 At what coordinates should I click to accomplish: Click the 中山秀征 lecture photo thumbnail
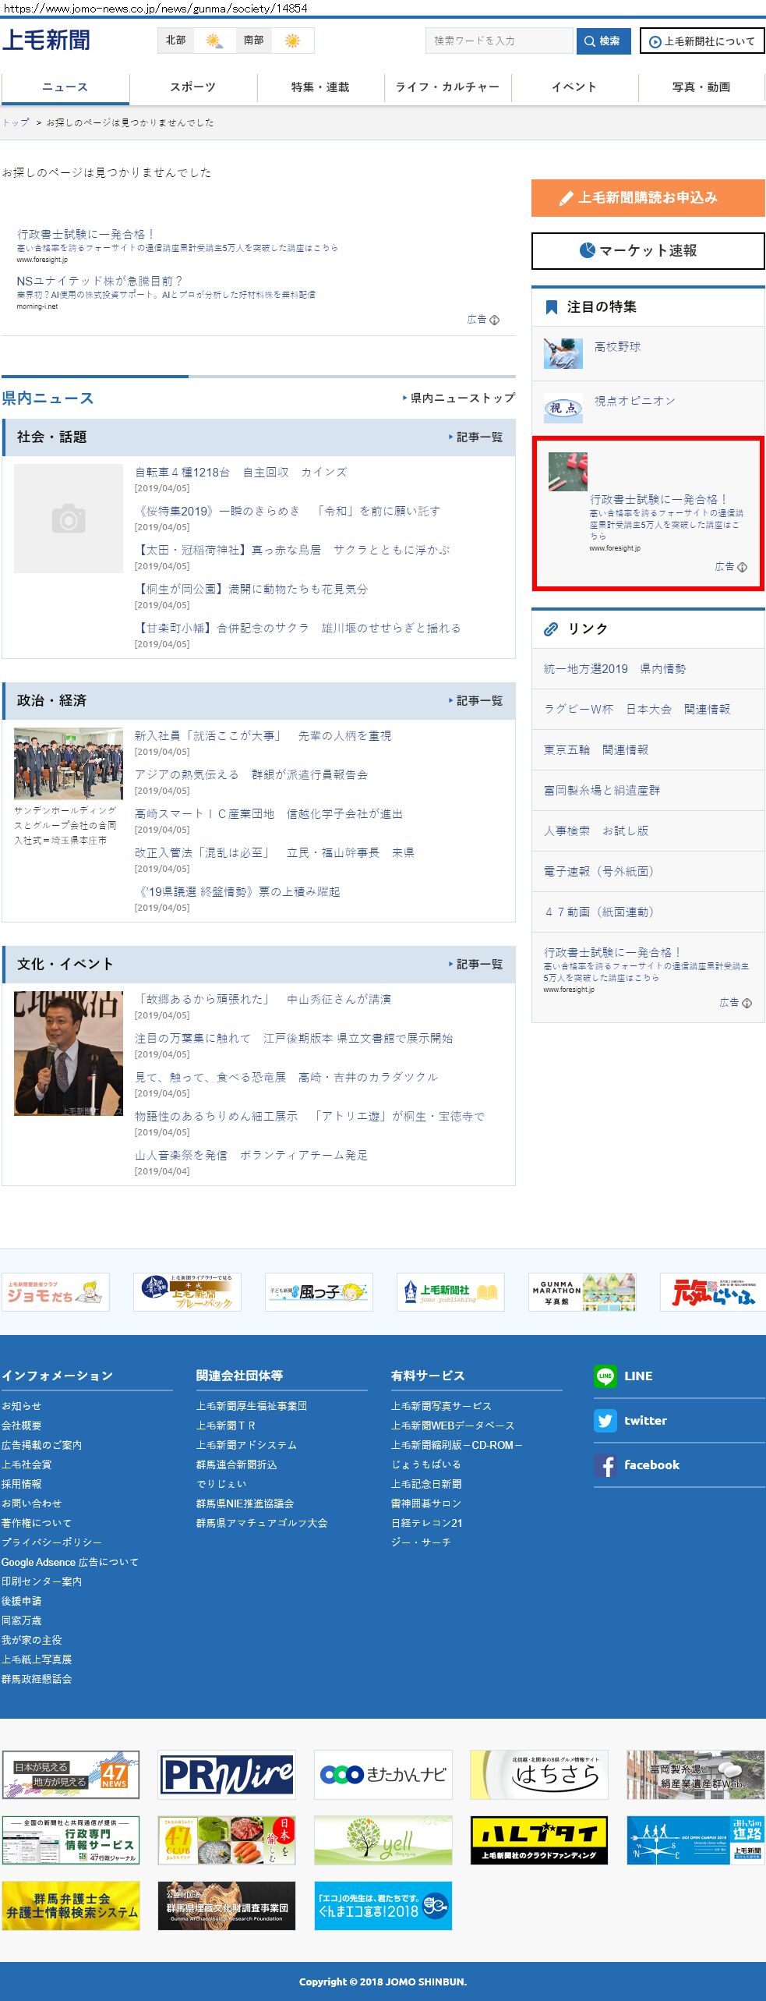69,1053
